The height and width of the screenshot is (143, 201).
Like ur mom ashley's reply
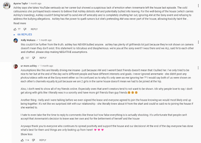click(22, 140)
